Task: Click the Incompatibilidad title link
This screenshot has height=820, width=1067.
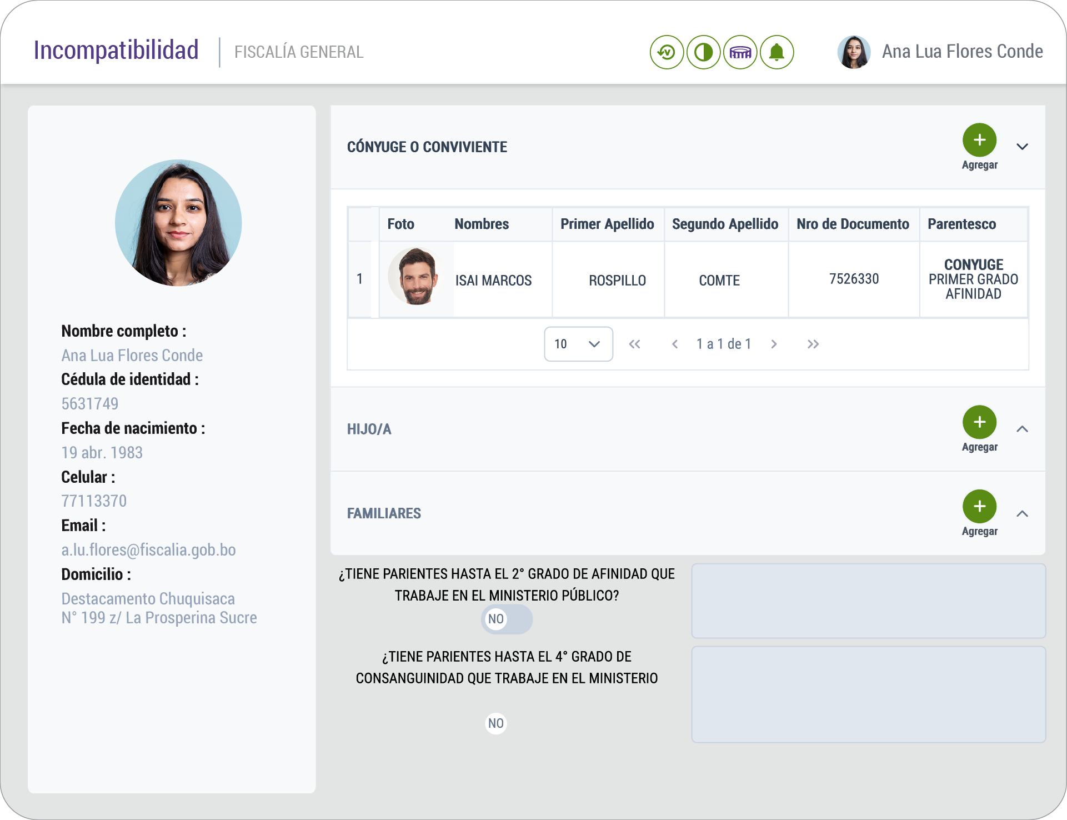Action: click(x=116, y=50)
